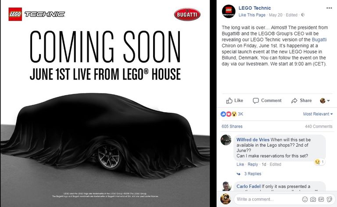The width and height of the screenshot is (337, 207).
Task: Click the sad reaction on Wilfred's comment
Action: point(317,162)
